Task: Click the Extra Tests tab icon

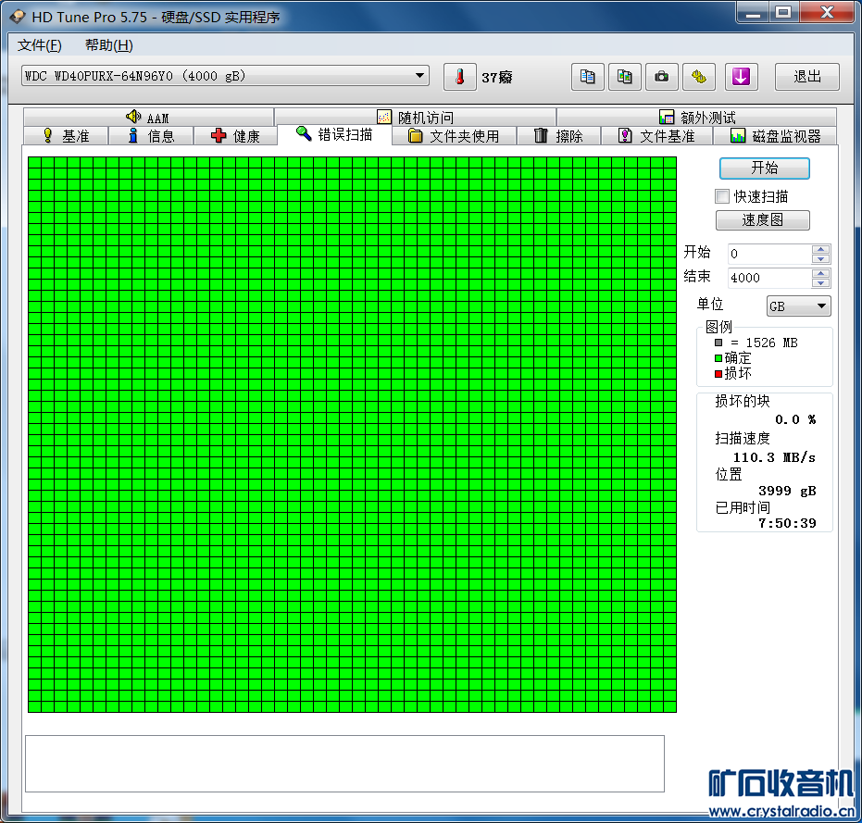Action: click(x=667, y=117)
